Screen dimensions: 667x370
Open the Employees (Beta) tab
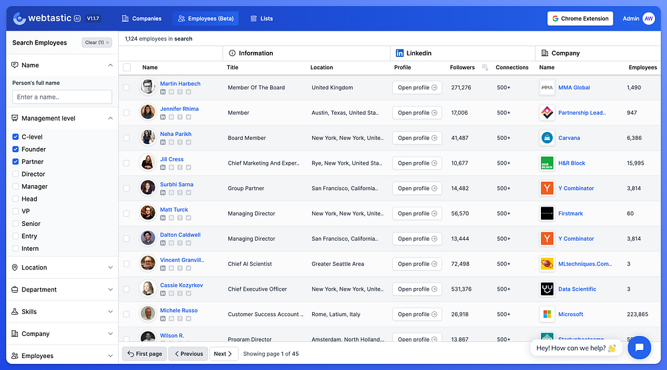[x=206, y=18]
